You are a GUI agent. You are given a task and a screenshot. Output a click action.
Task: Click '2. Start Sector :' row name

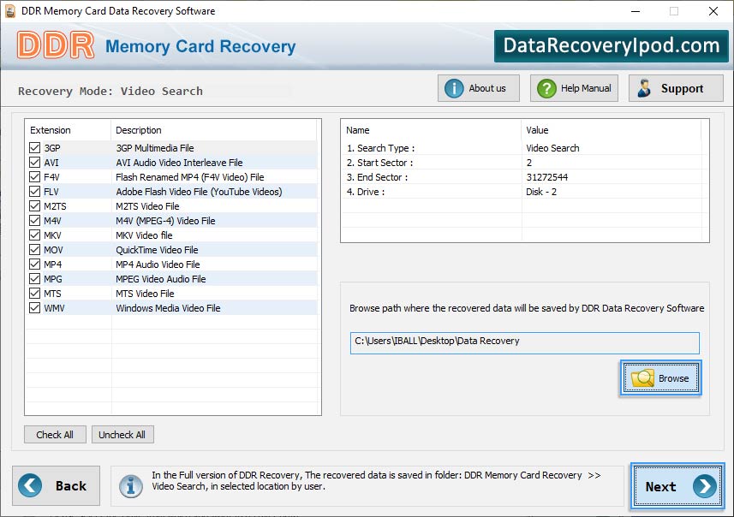pos(379,163)
